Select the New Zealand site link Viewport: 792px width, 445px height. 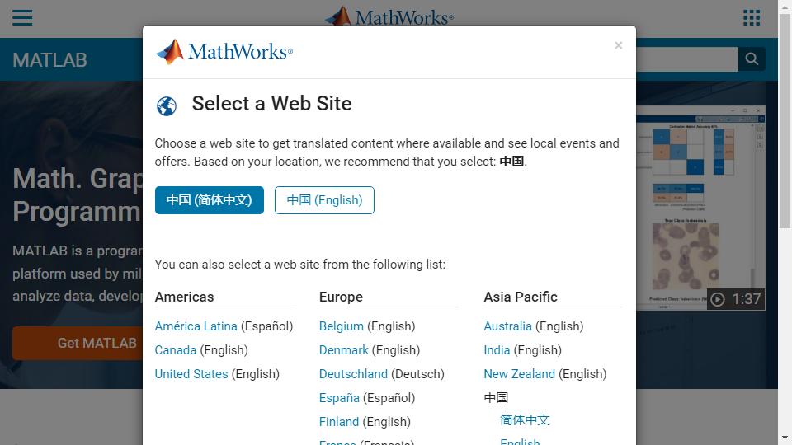point(519,374)
